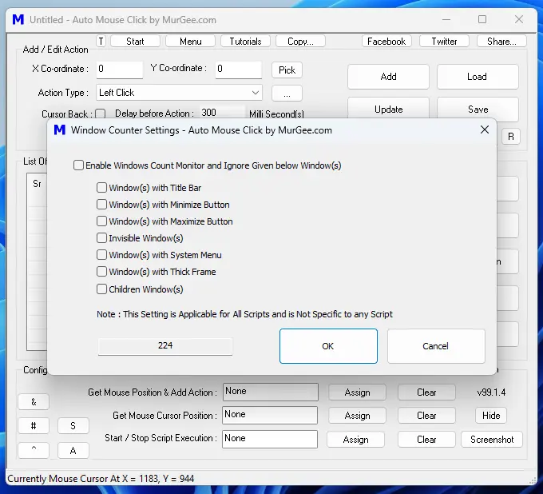Screen dimensions: 543x494
Task: Assign shortcut for Get Mouse Cursor Position
Action: pos(358,416)
